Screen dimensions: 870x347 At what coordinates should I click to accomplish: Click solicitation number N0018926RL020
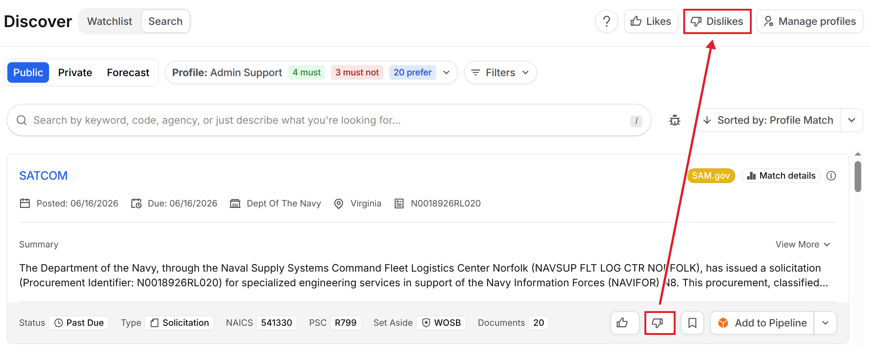(446, 204)
